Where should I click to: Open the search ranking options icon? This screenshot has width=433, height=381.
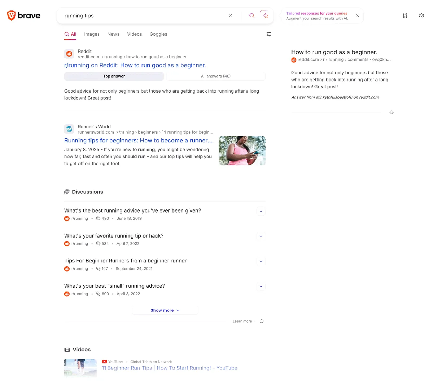tap(405, 15)
